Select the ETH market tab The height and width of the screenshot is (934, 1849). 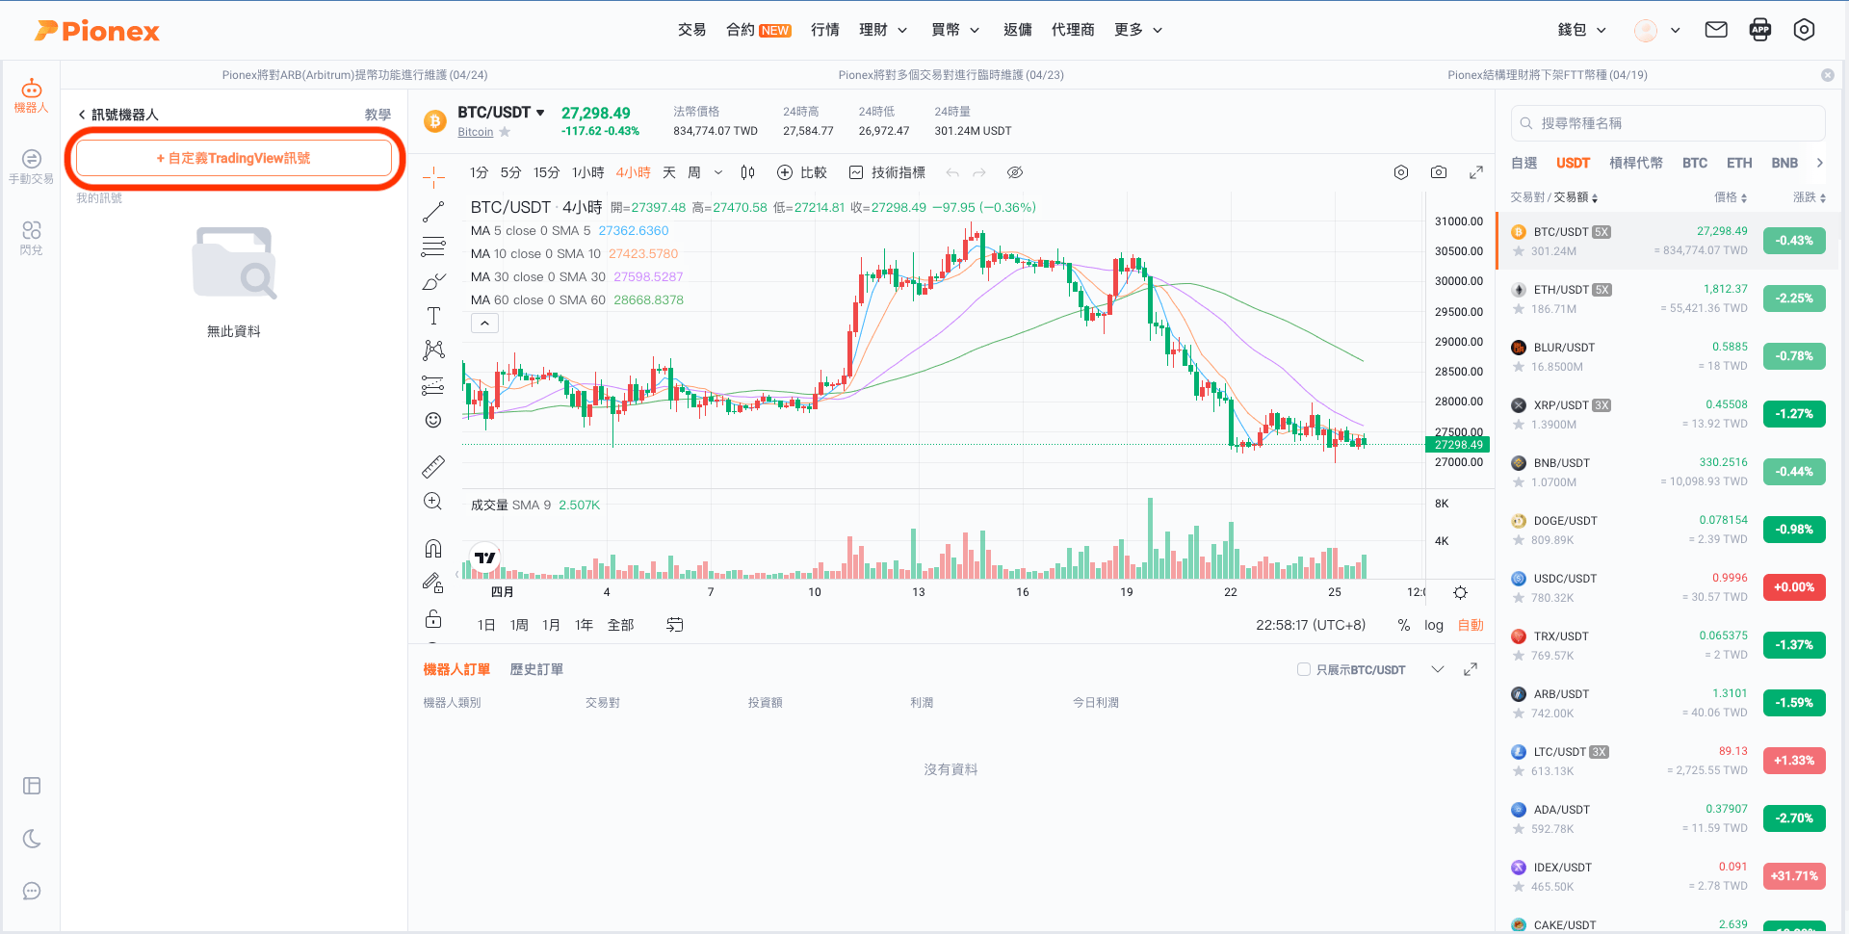1739,163
